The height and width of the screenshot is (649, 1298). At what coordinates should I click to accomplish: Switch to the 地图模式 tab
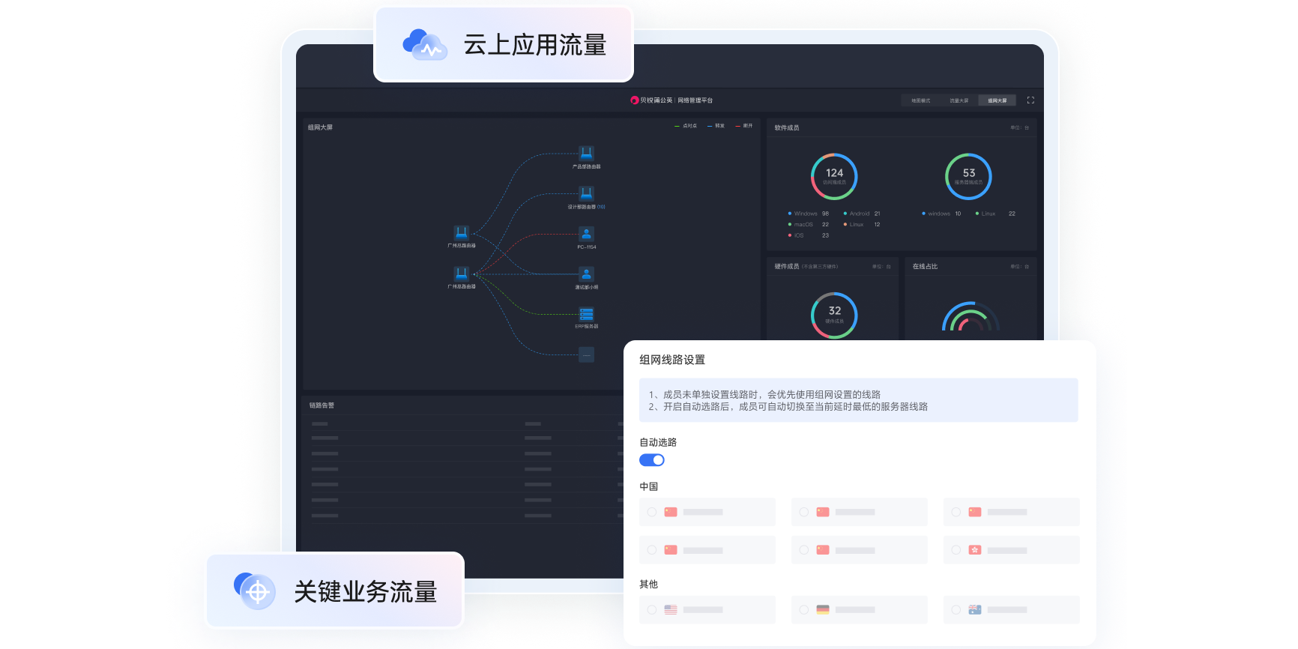click(920, 100)
